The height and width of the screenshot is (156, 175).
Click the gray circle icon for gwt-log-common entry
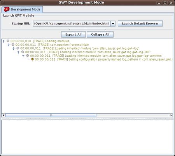28,55
